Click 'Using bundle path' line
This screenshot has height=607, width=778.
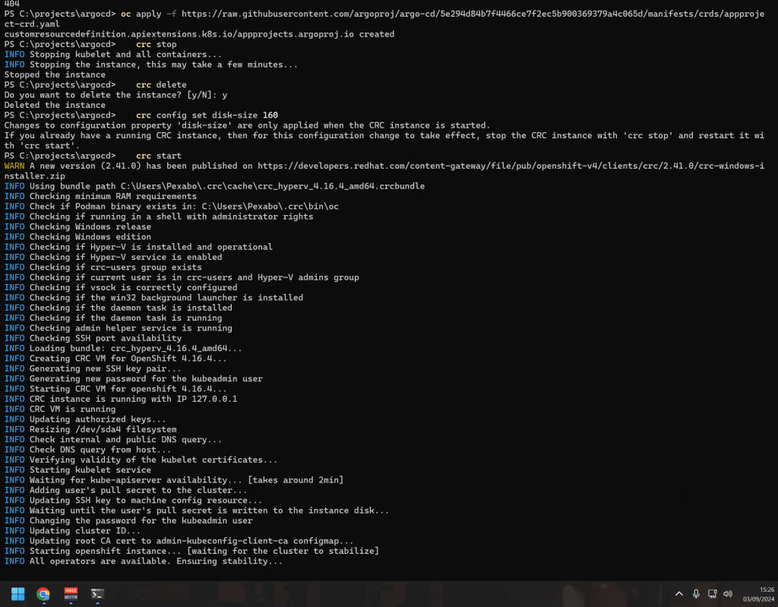(214, 186)
